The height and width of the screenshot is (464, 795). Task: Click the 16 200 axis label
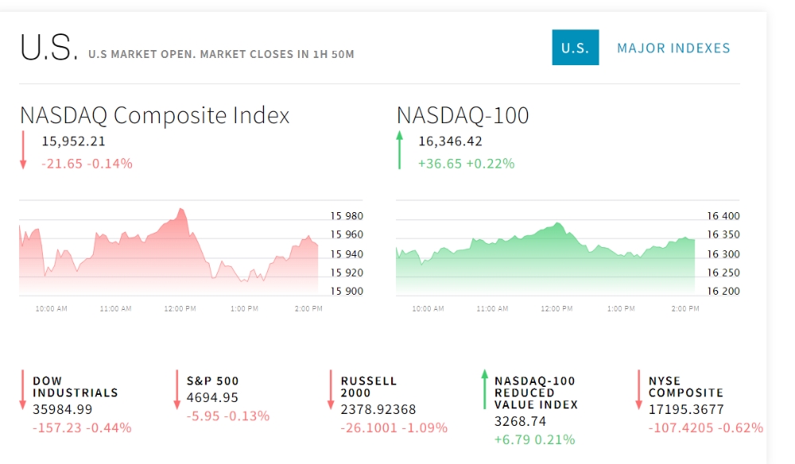tap(723, 292)
